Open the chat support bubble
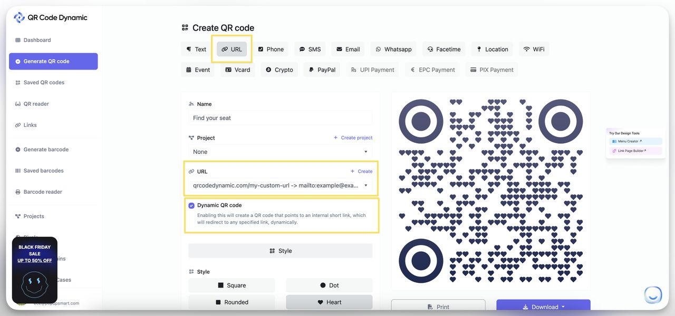 click(653, 295)
